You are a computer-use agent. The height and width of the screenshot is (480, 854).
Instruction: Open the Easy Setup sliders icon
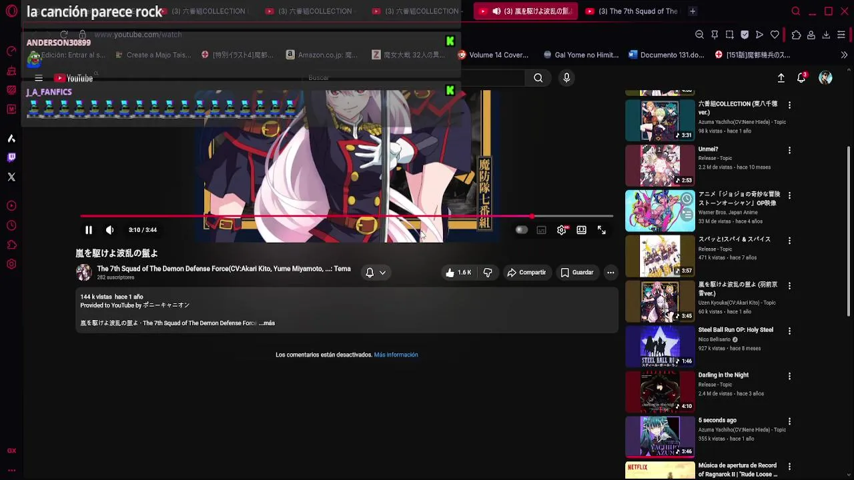[841, 35]
